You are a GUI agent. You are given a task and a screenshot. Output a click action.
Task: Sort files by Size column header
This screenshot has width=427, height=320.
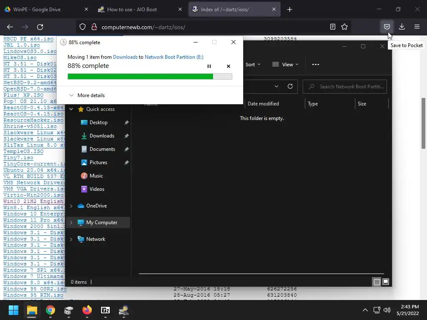click(372, 104)
